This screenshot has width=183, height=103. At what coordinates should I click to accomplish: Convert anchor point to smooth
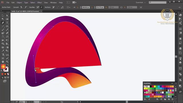[26, 7]
